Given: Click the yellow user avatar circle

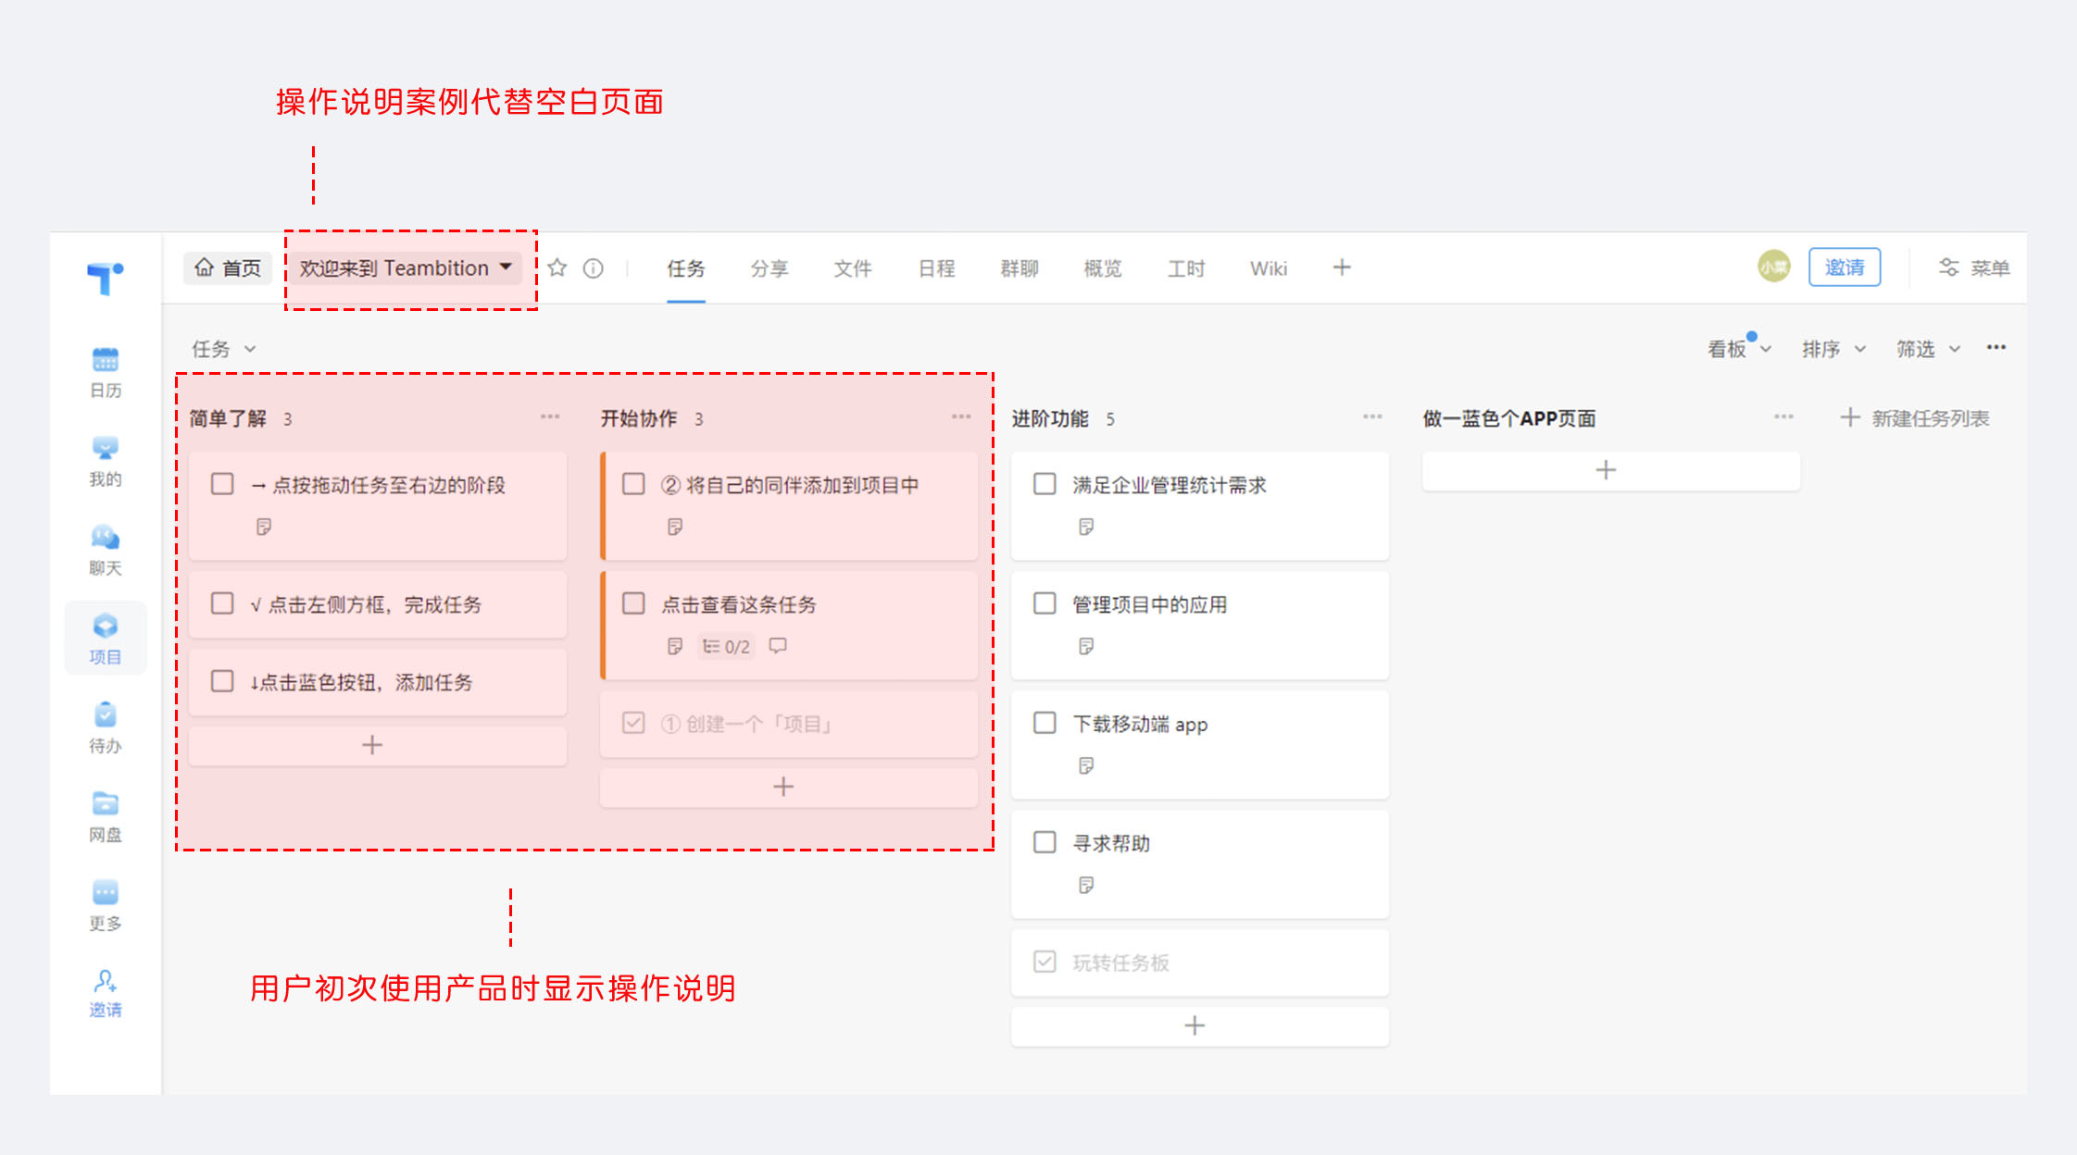Looking at the screenshot, I should 1773,267.
